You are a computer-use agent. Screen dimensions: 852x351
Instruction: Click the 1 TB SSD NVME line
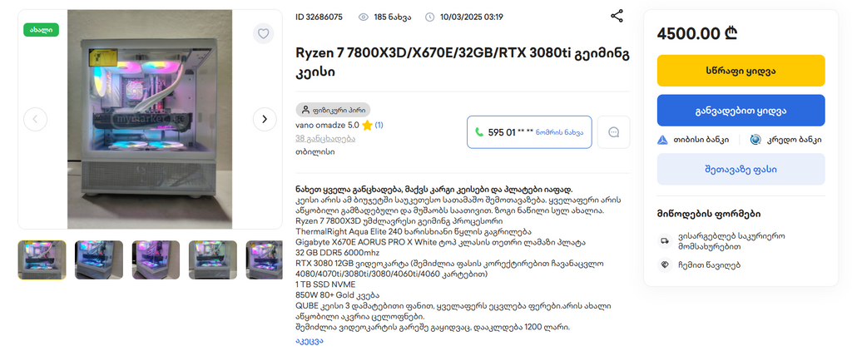click(324, 284)
